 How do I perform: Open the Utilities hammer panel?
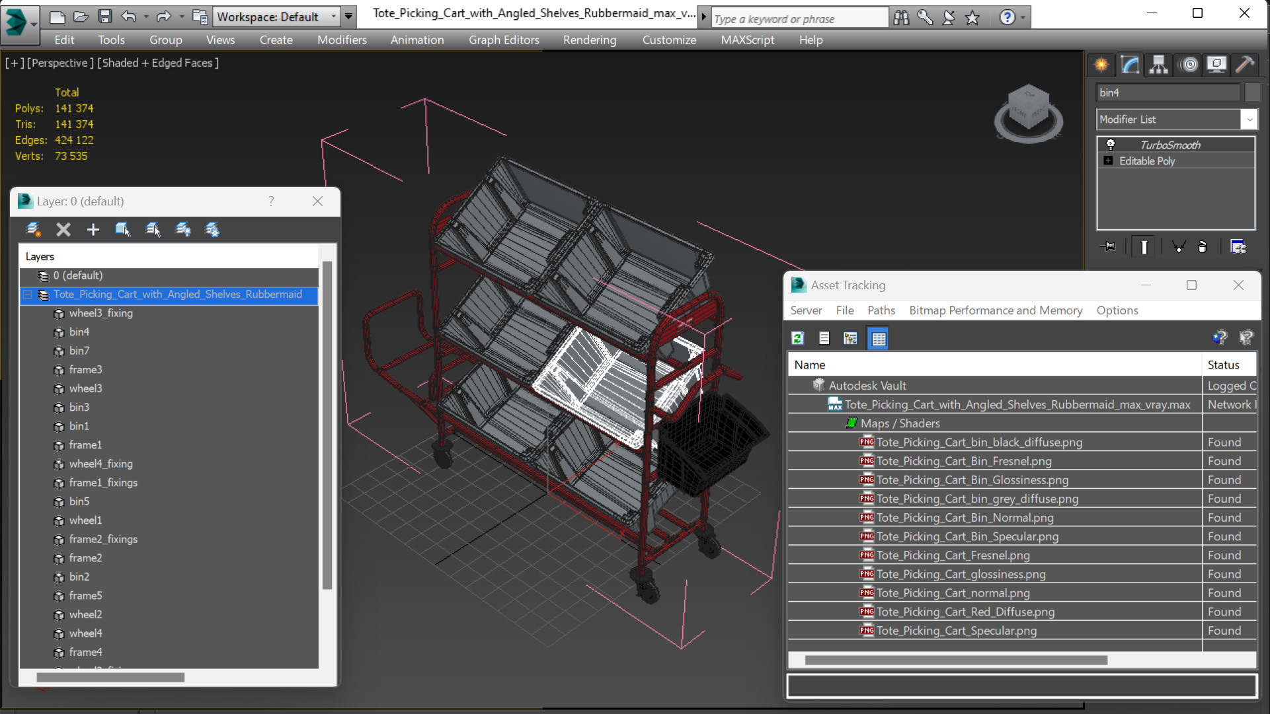coord(1245,64)
